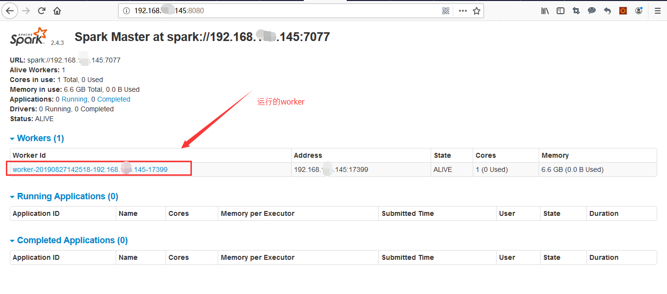Viewport: 667px width, 294px height.
Task: Collapse the Running Applications (0) section
Action: (x=64, y=196)
